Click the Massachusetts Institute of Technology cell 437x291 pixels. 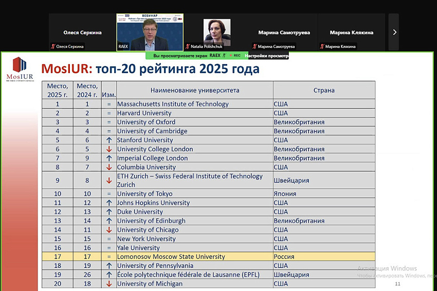(x=173, y=104)
